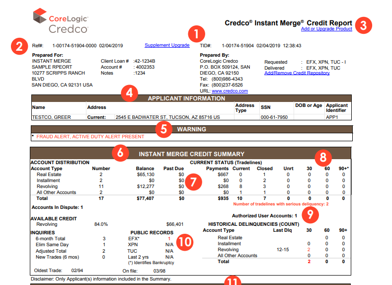Screen dimensions: 392x285
Task: Click the Prepared For heading
Action: 48,55
